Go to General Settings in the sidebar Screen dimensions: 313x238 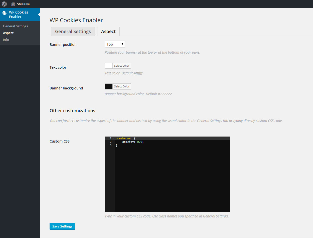pyautogui.click(x=16, y=26)
